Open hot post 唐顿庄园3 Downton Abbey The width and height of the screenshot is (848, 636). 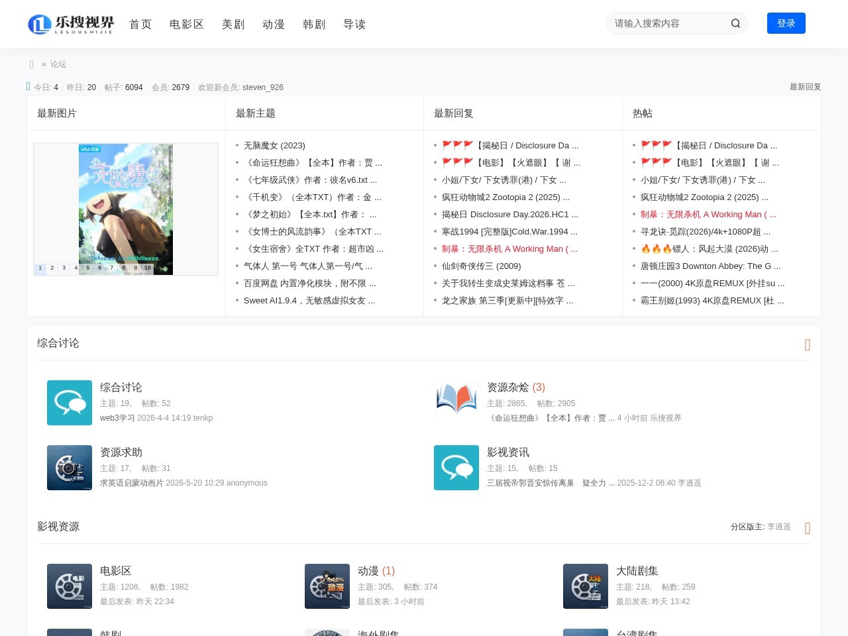(x=711, y=266)
